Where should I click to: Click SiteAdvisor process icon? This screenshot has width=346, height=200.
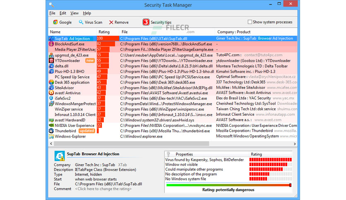click(51, 88)
